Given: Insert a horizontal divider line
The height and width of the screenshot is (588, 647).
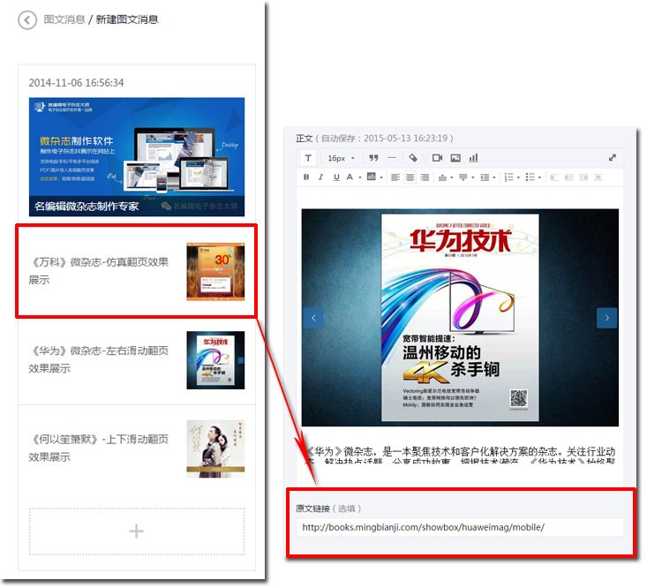Looking at the screenshot, I should (392, 158).
